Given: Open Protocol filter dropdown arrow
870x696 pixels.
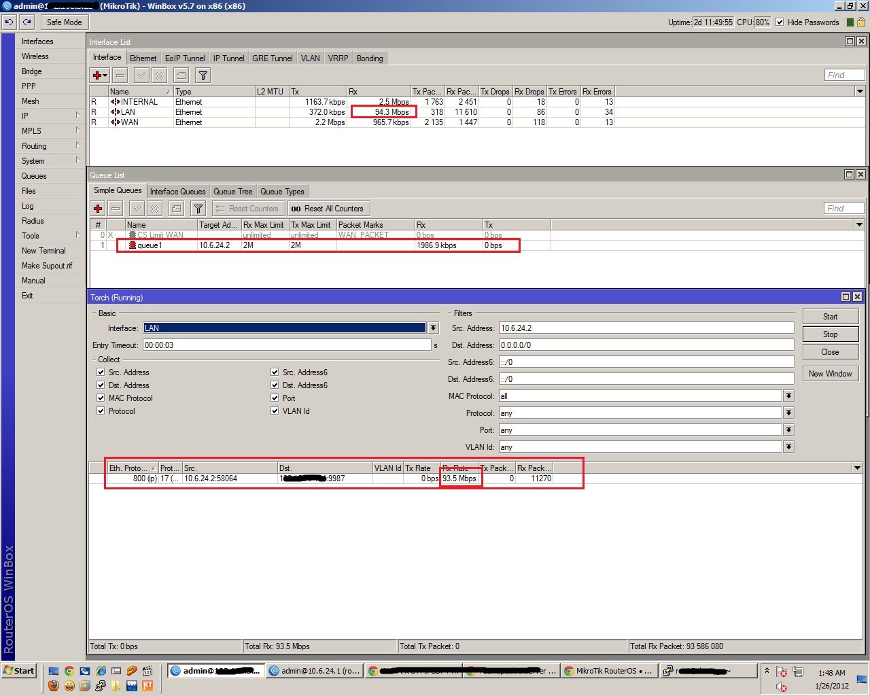Looking at the screenshot, I should point(788,413).
